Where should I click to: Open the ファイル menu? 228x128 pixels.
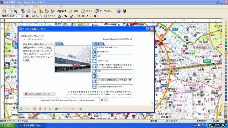(x=6, y=6)
